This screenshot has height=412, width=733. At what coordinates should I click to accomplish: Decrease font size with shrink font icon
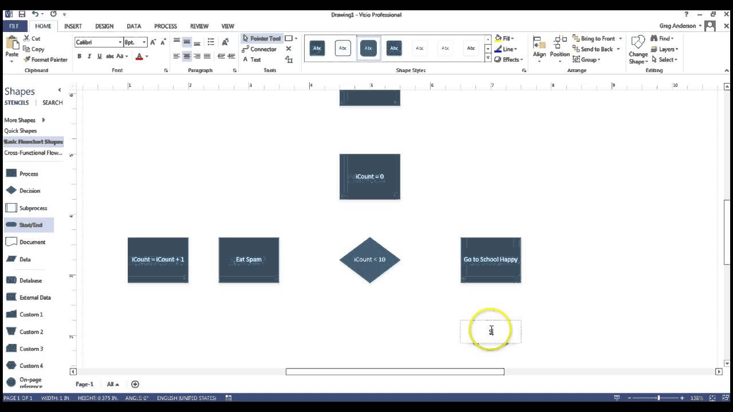pyautogui.click(x=164, y=42)
